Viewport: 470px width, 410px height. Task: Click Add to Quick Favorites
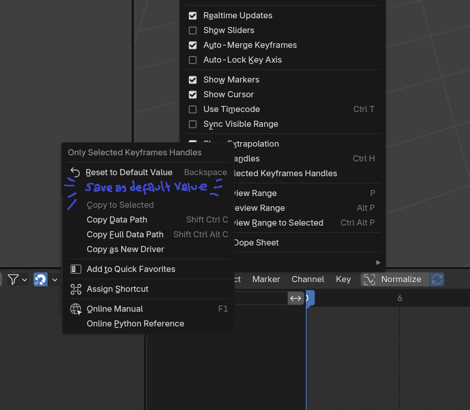149,269
